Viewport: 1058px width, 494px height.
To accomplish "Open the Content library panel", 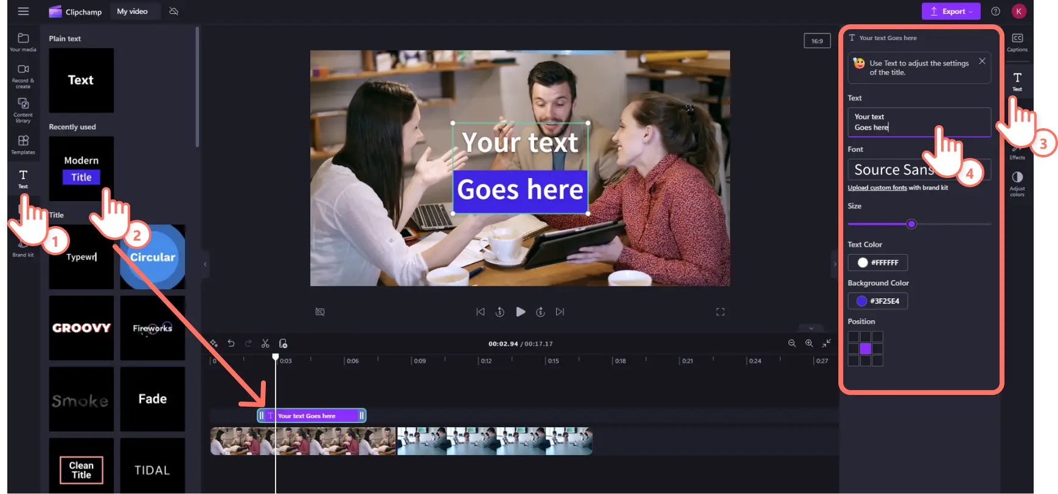I will point(23,110).
